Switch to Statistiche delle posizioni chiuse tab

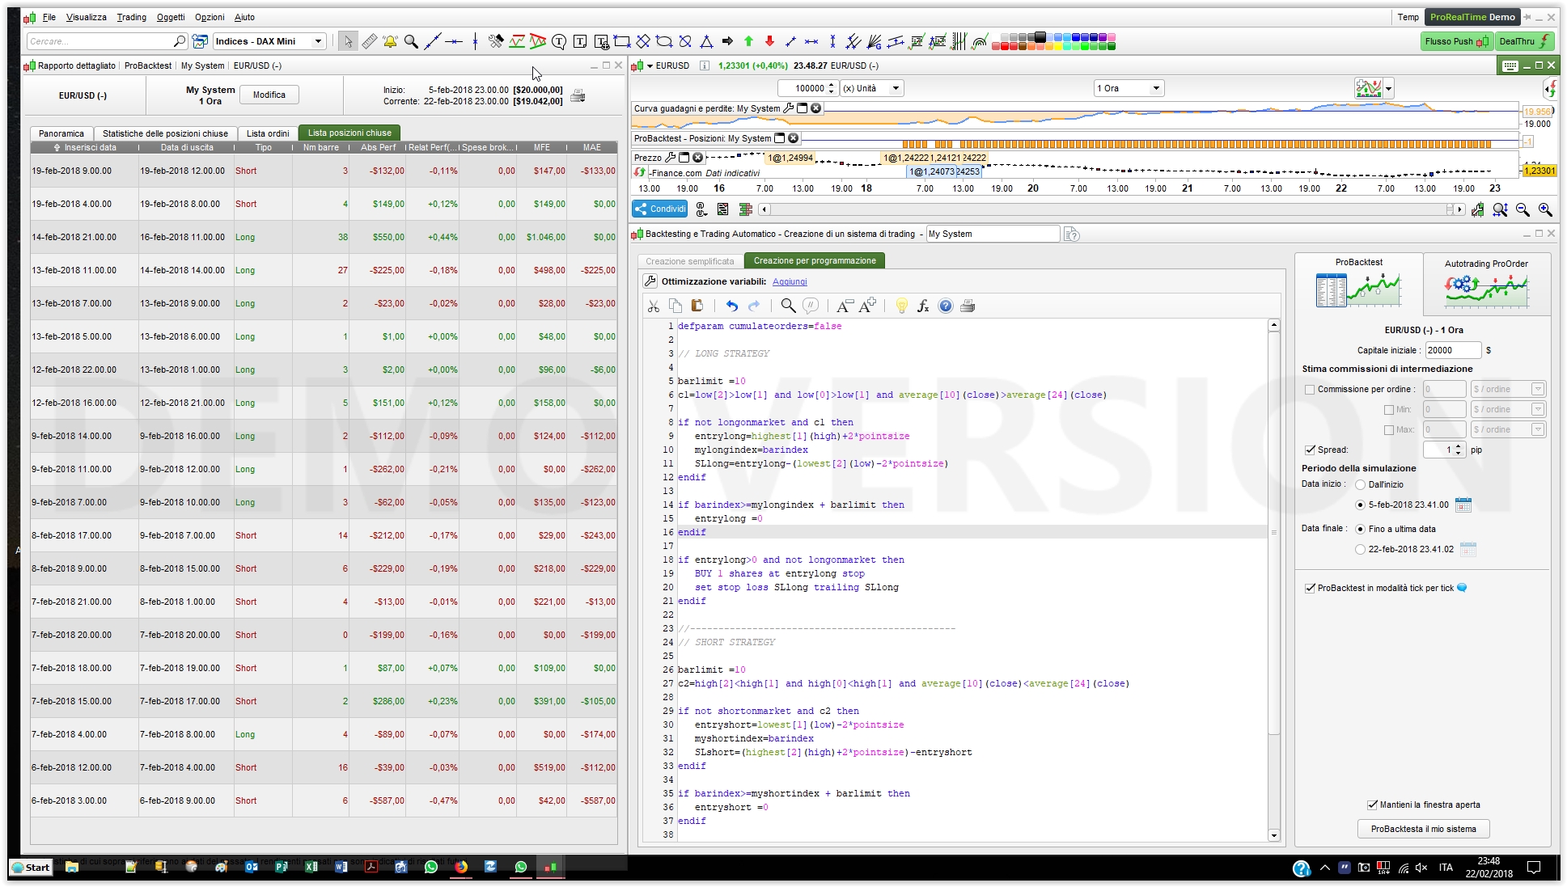[165, 133]
